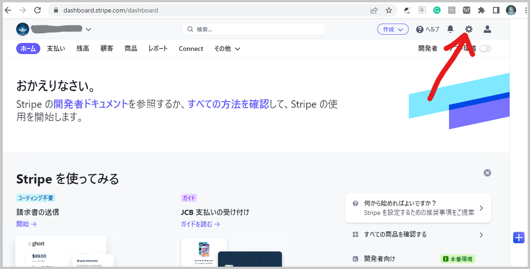530x269 pixels.
Task: Bookmark this page with the star
Action: [389, 10]
